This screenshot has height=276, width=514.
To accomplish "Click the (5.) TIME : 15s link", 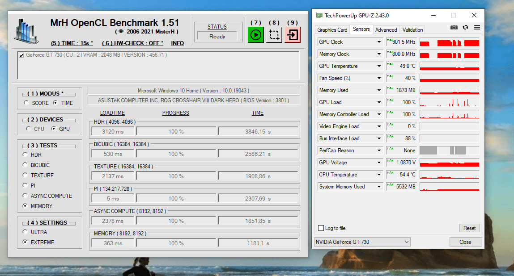I will (x=72, y=43).
